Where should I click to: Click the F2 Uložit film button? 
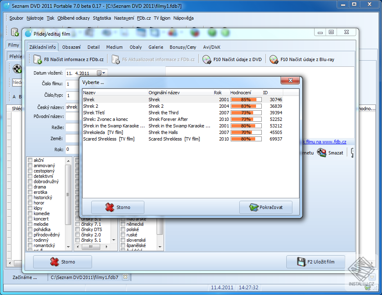click(316, 262)
